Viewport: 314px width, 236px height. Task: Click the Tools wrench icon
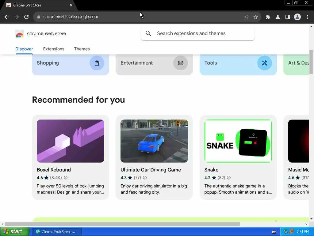[265, 63]
